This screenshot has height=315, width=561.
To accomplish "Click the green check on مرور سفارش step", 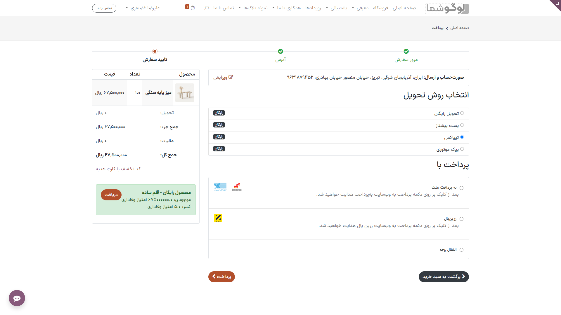I will [x=406, y=51].
